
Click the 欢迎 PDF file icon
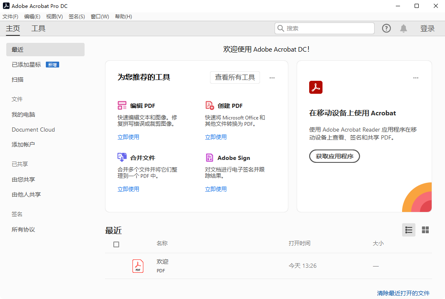click(138, 266)
